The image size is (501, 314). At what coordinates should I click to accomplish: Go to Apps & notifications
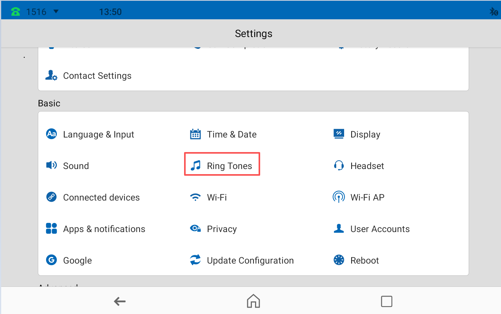(x=104, y=229)
